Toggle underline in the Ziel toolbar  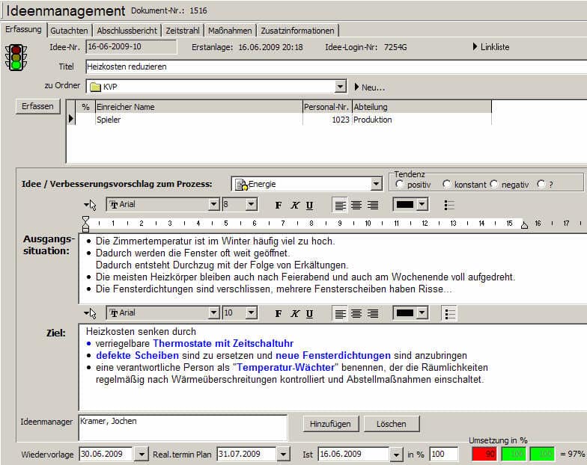click(x=309, y=314)
